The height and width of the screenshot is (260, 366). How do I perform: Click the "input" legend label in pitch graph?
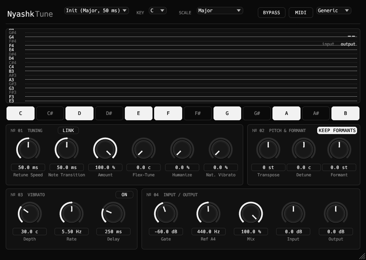tap(328, 44)
